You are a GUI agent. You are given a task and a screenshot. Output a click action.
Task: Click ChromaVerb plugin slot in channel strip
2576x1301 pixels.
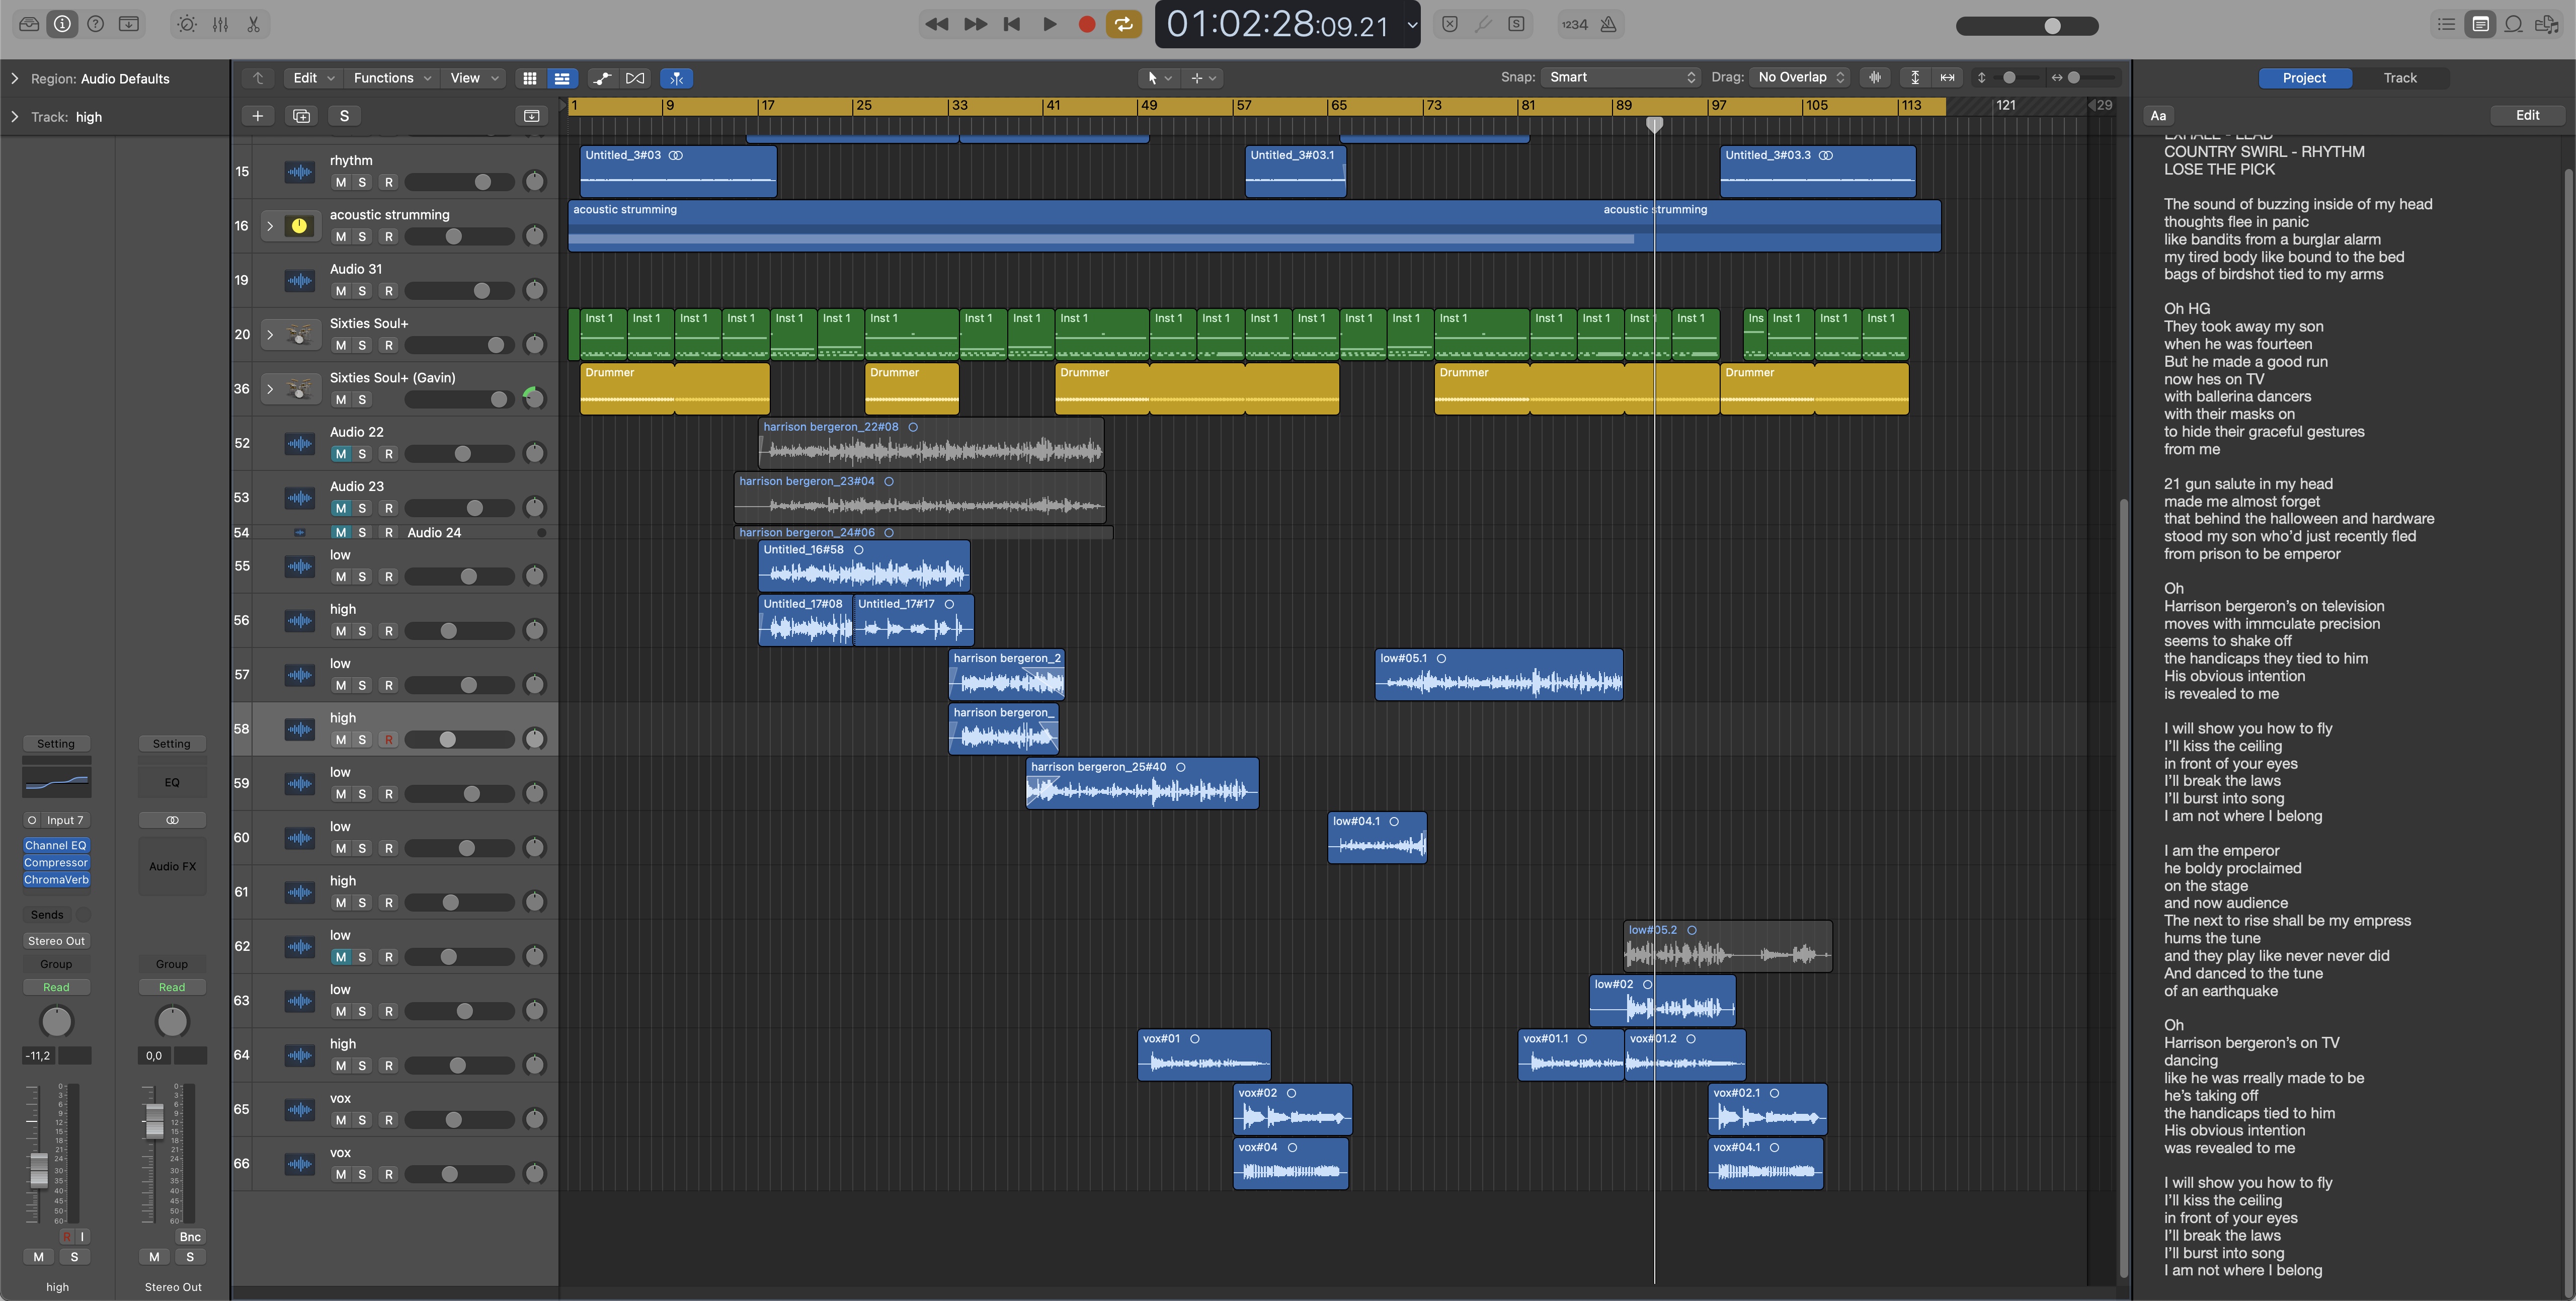tap(56, 880)
